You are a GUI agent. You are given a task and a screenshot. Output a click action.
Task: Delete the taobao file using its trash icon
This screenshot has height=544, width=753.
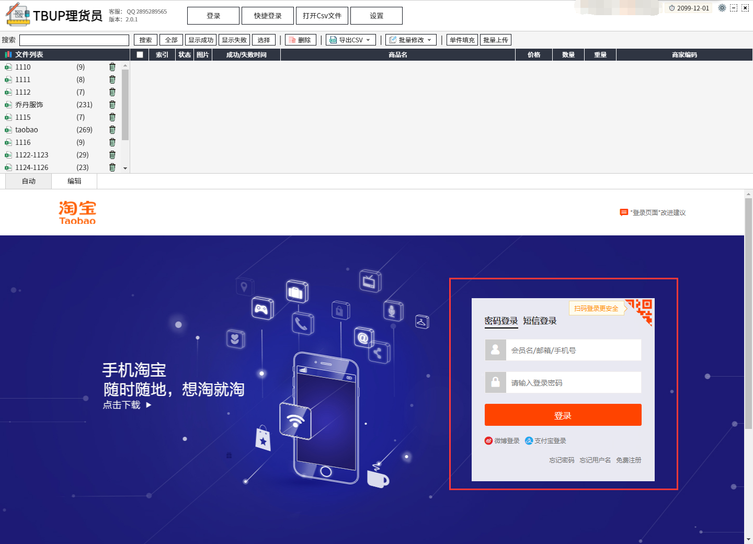[x=112, y=130]
